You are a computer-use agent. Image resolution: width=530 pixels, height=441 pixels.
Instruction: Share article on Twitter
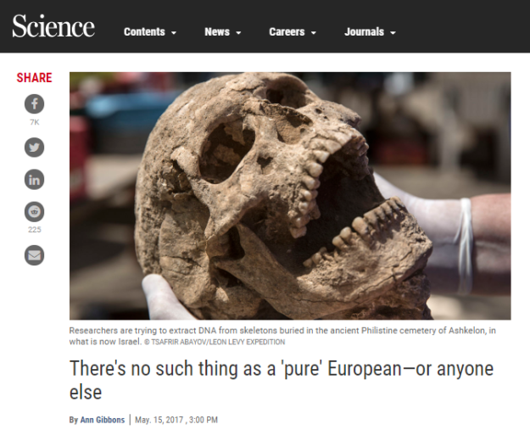34,148
